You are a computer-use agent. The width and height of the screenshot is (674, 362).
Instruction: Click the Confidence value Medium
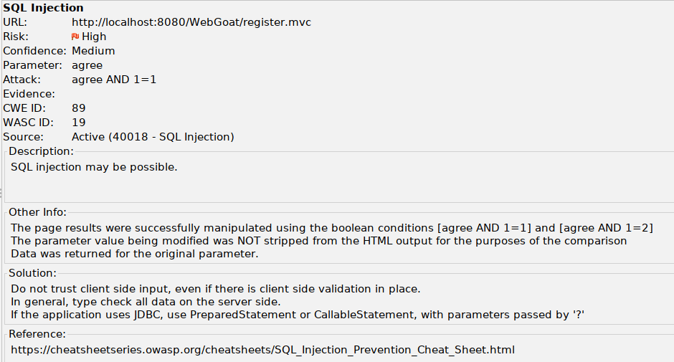pyautogui.click(x=93, y=51)
